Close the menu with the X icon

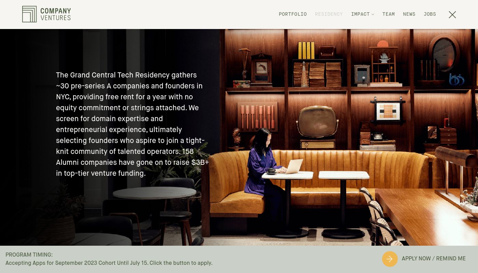(452, 14)
